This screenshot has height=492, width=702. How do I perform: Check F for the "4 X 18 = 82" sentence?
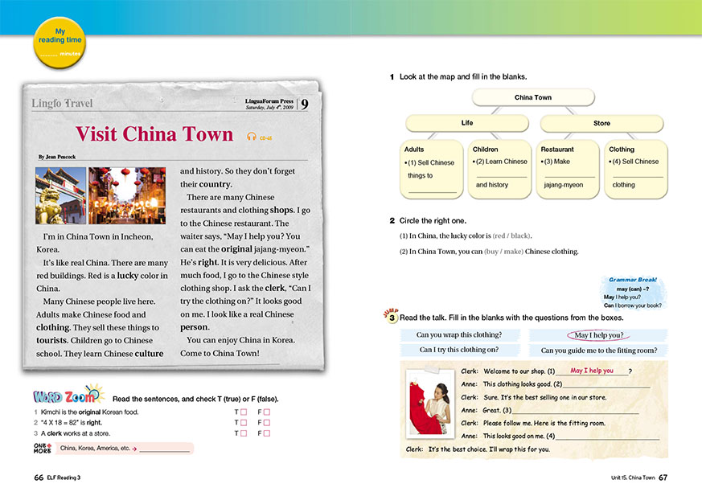tap(268, 422)
